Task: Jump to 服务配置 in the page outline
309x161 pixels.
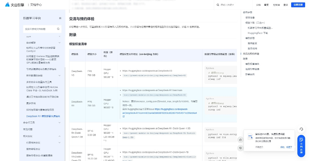Action: point(252,43)
